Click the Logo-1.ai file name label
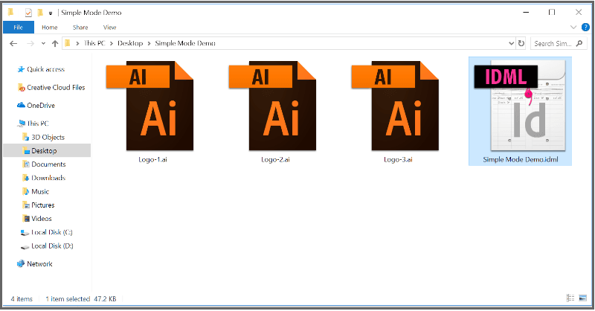595x311 pixels. pos(152,159)
